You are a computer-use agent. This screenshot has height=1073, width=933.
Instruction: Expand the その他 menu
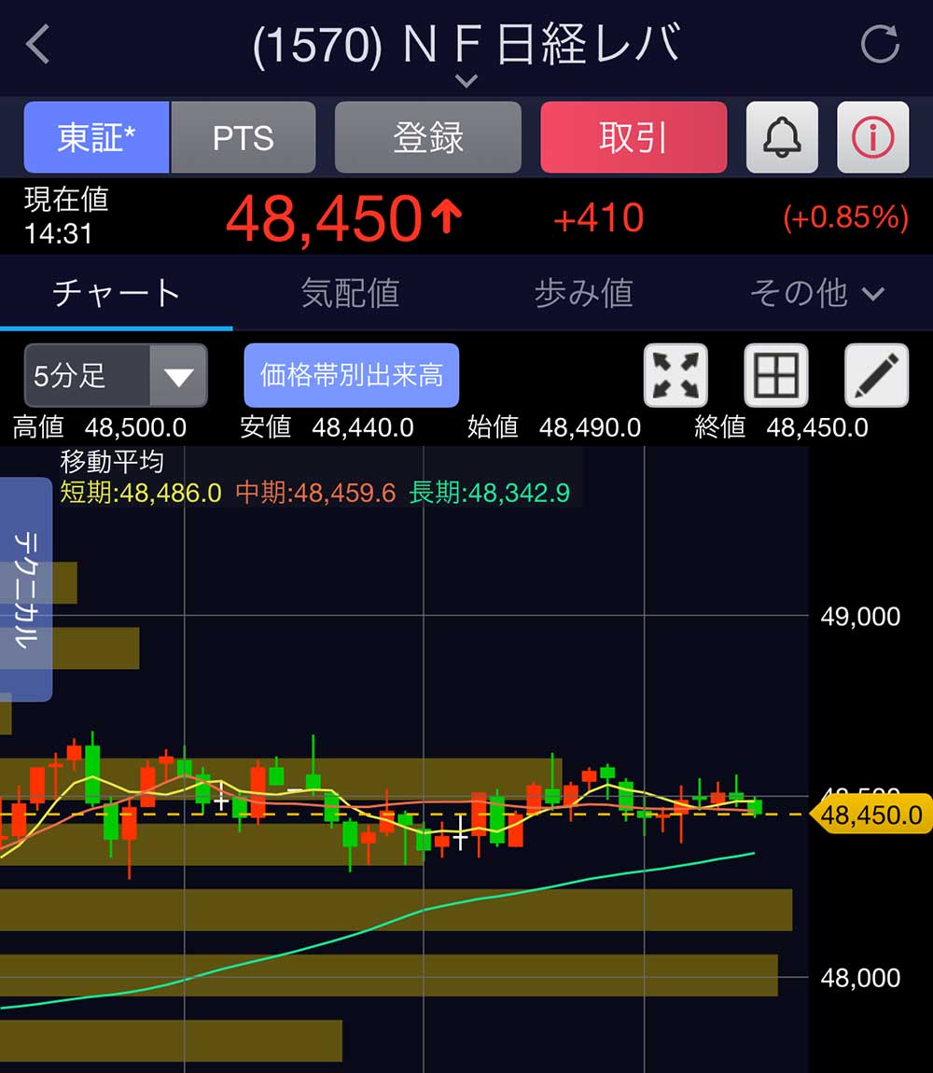816,293
